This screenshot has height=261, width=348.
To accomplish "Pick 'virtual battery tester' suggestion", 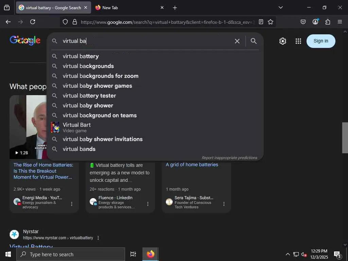I will 155,95.
